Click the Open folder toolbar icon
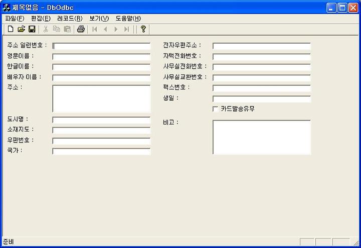 tap(21, 29)
